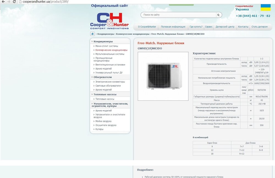
Task: Click the '50/53/56' noise level cell
Action: pyautogui.click(x=262, y=90)
